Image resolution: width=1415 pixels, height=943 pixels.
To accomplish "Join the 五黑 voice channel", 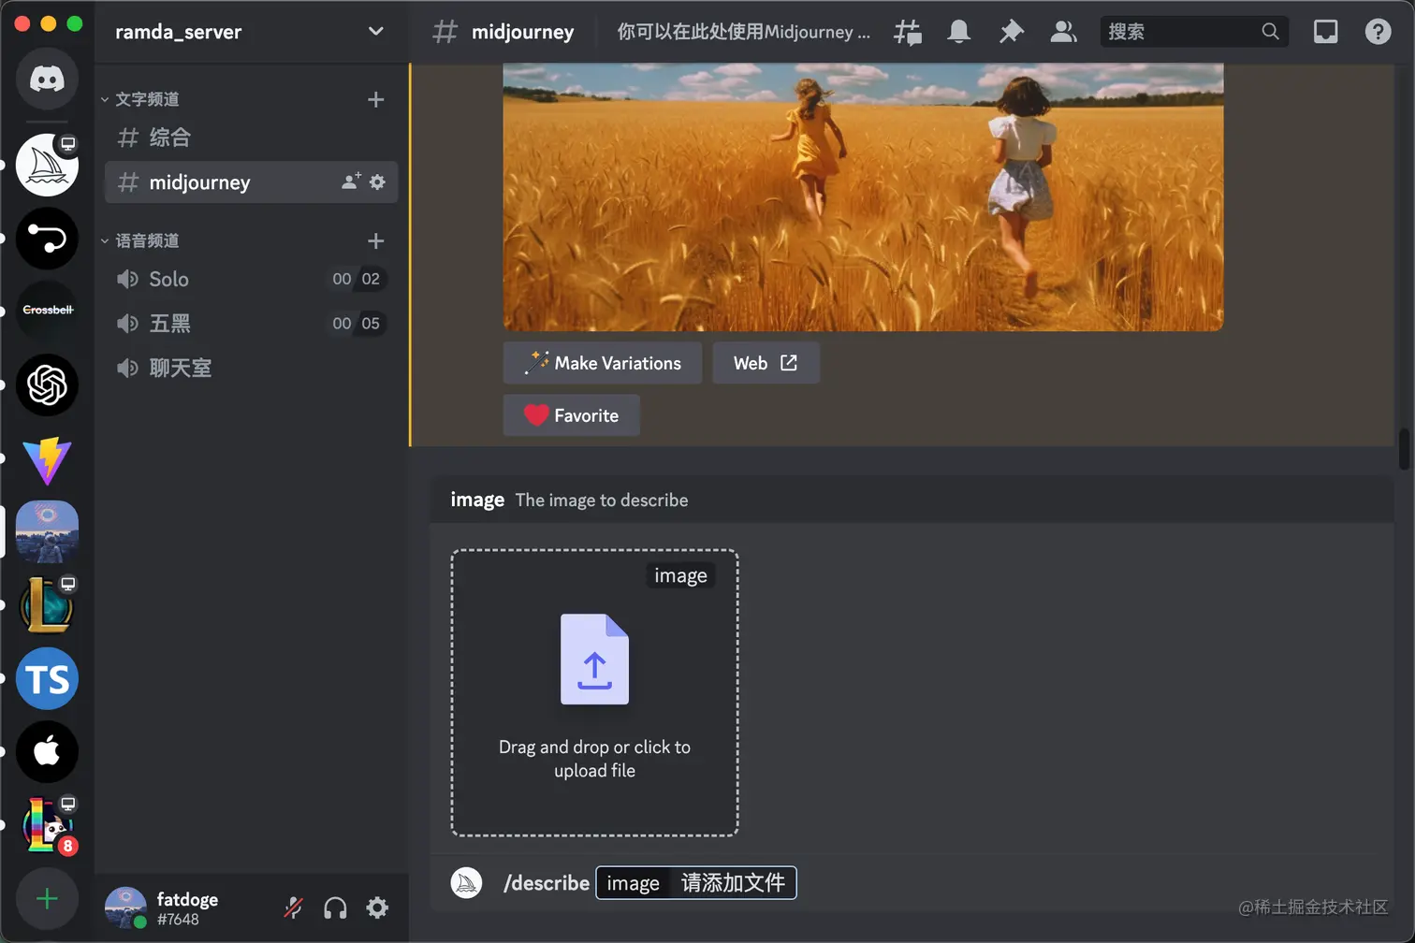I will (x=251, y=323).
